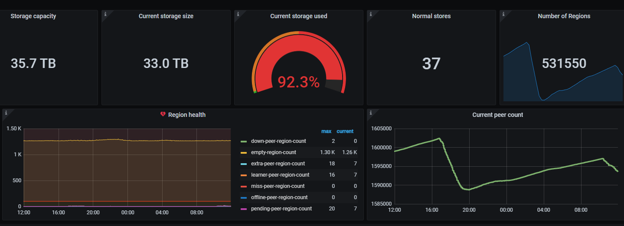Click info icon on Number of Regions panel

(x=503, y=13)
